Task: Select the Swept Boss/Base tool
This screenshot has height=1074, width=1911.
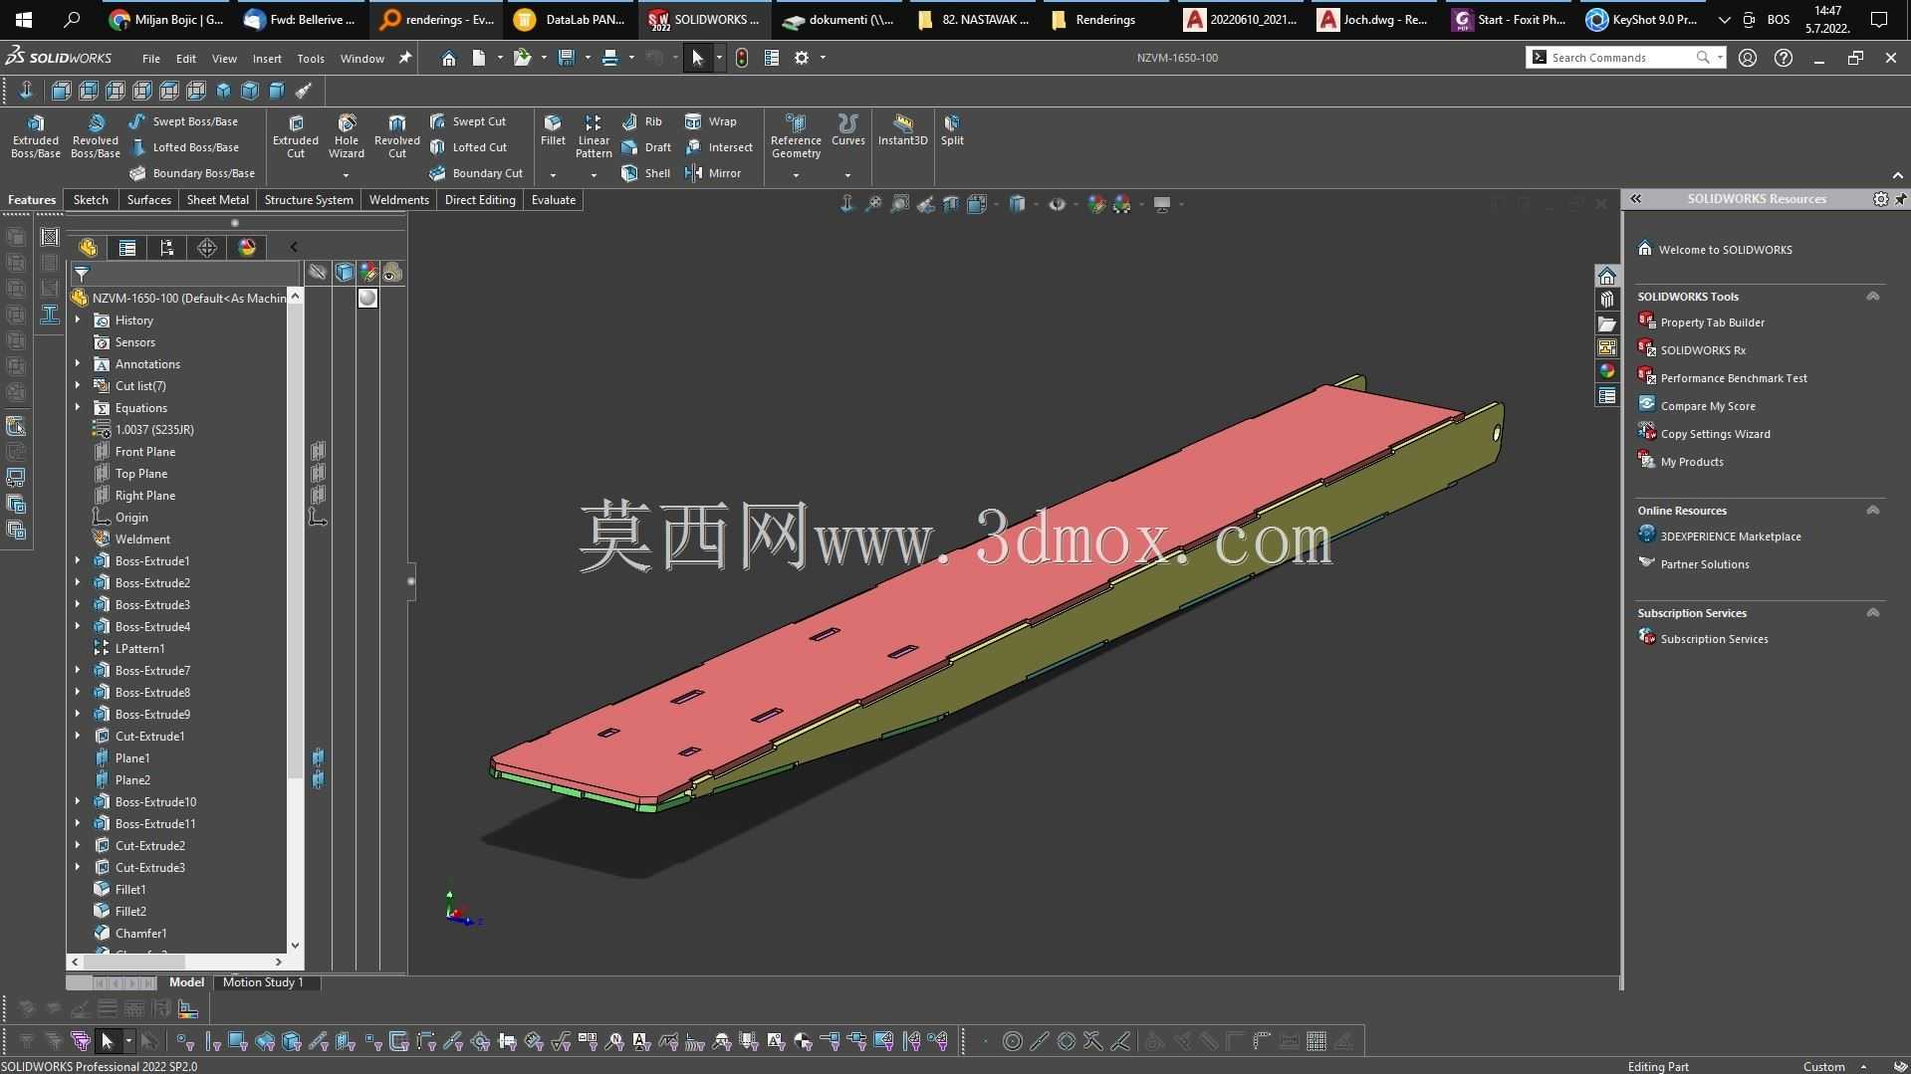Action: click(x=184, y=121)
